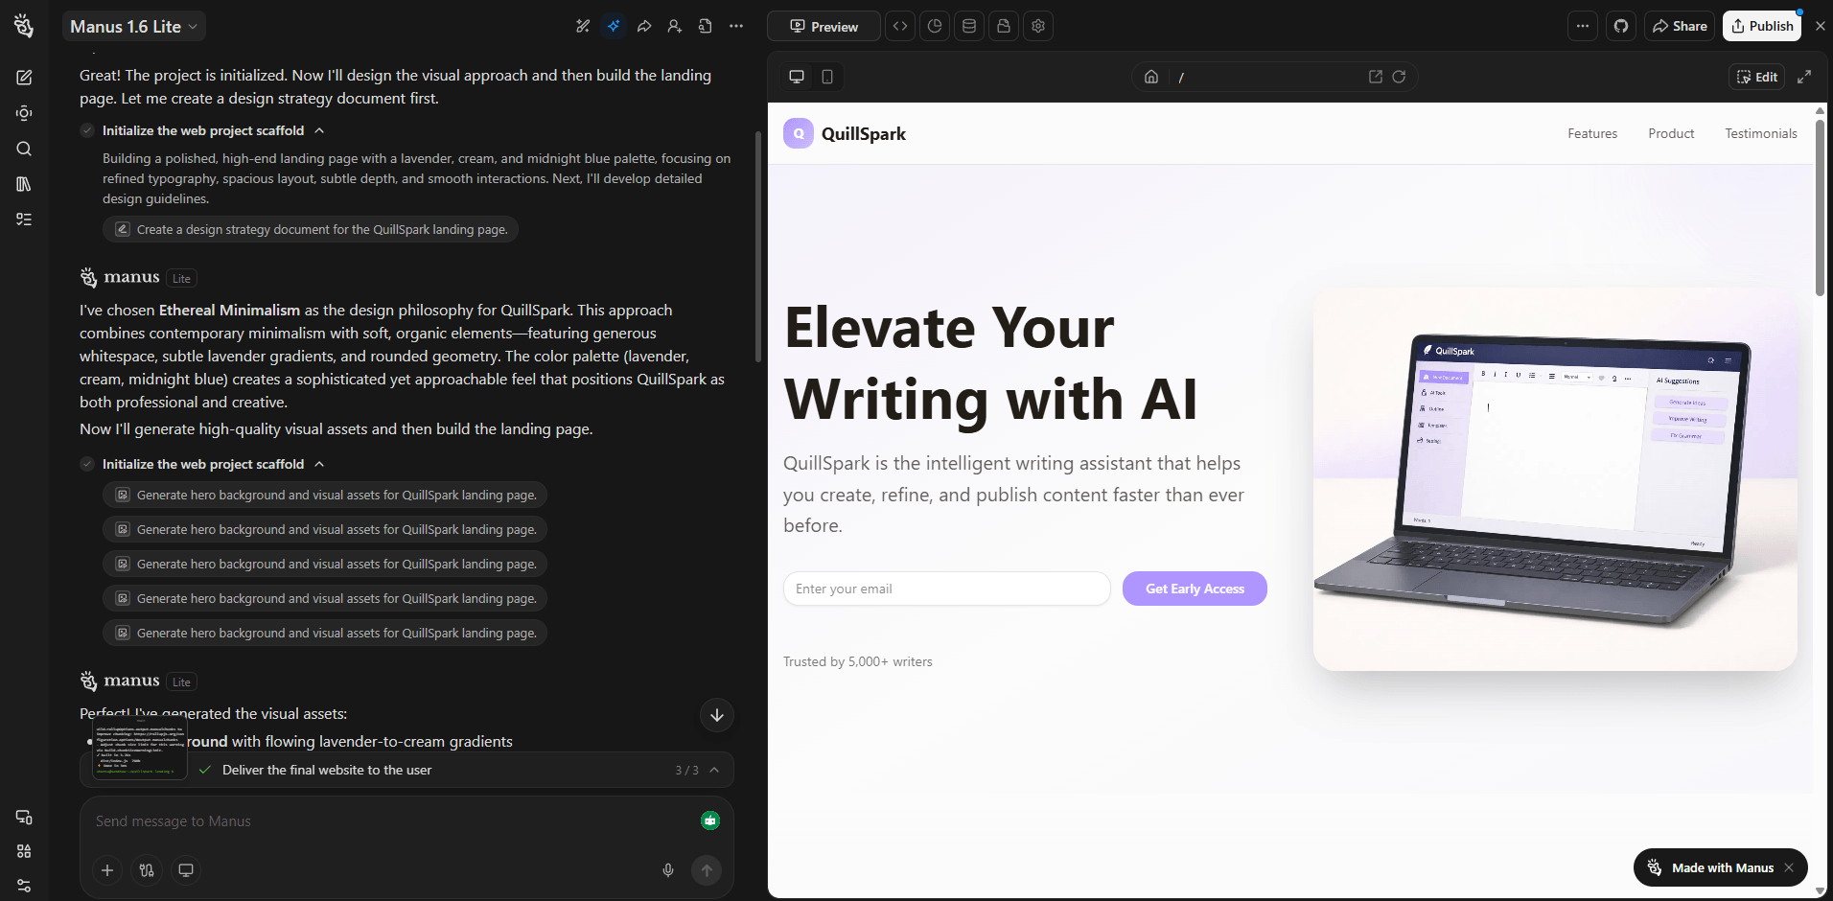The width and height of the screenshot is (1833, 901).
Task: Collapse the first Initialize web project scaffold section
Action: (319, 130)
